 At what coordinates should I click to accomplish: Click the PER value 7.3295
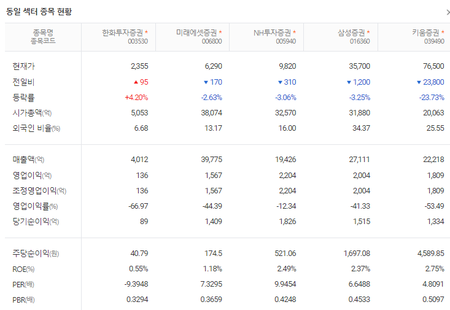coord(211,284)
